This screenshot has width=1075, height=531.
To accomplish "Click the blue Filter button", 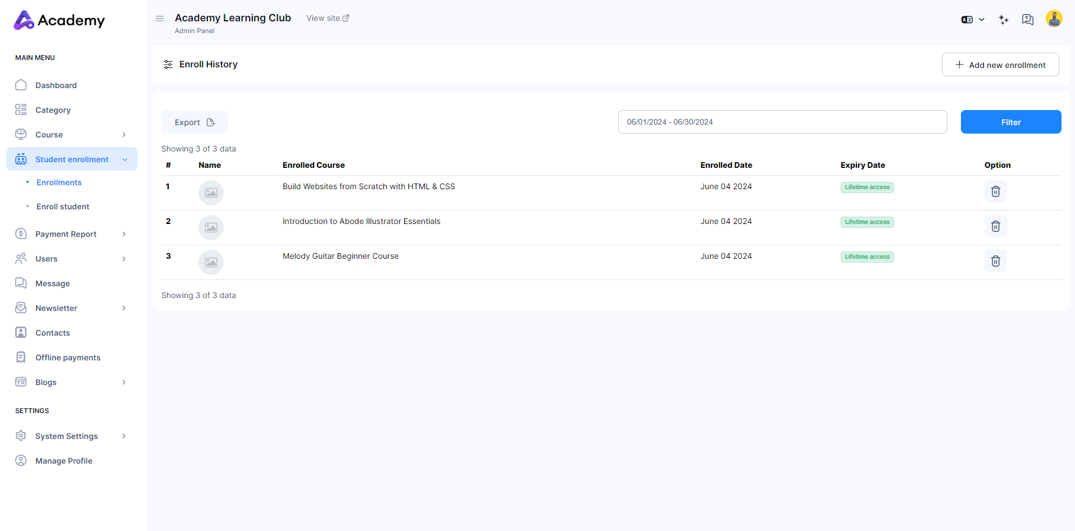I will pos(1010,122).
